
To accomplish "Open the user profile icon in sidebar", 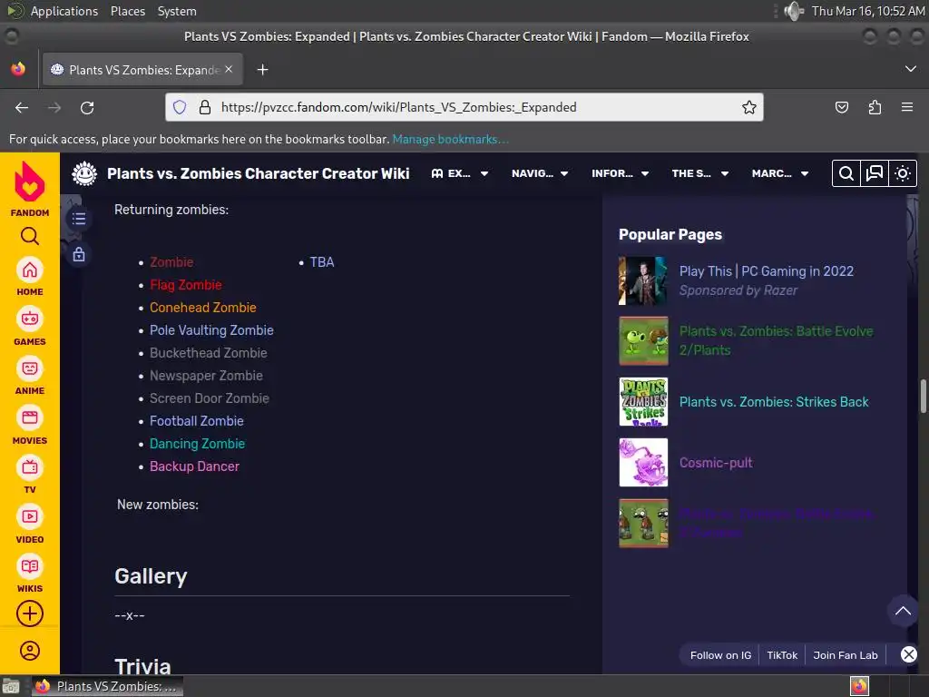I will tap(30, 651).
